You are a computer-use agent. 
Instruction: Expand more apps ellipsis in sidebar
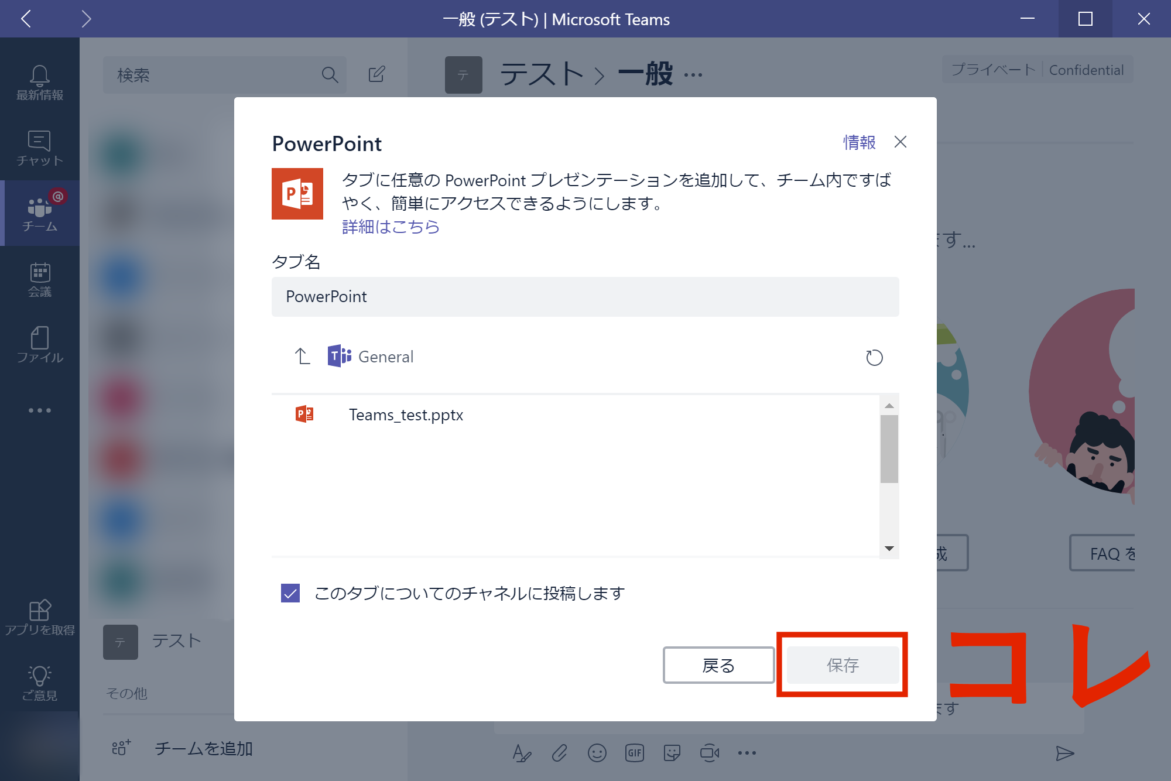(39, 410)
